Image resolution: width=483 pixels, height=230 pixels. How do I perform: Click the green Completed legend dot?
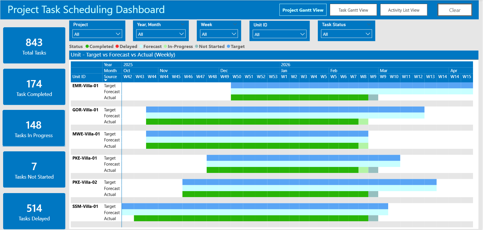coord(87,47)
